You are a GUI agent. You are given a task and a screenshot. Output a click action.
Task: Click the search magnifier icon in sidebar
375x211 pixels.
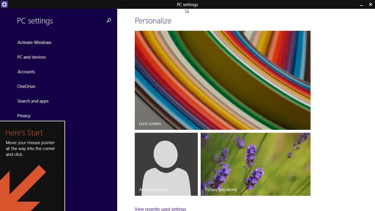[109, 21]
